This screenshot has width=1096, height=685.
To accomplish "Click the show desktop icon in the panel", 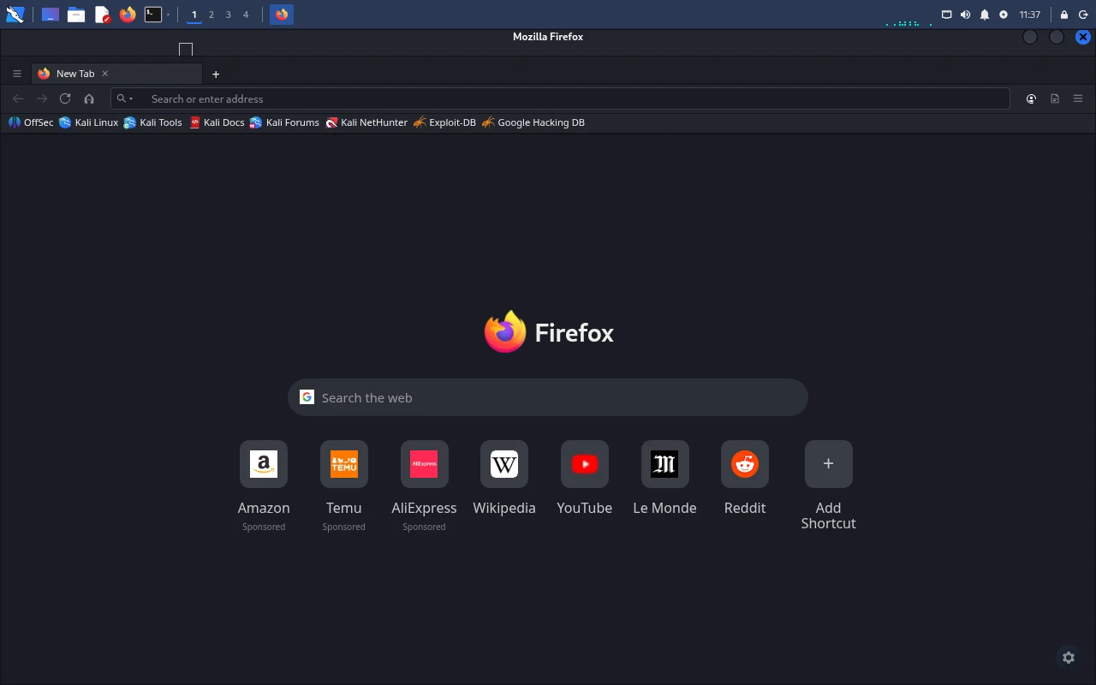I will tap(51, 15).
